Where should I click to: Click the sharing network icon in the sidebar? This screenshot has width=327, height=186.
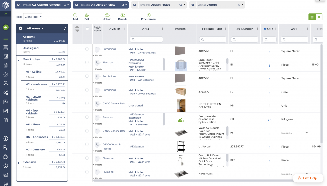(5, 93)
